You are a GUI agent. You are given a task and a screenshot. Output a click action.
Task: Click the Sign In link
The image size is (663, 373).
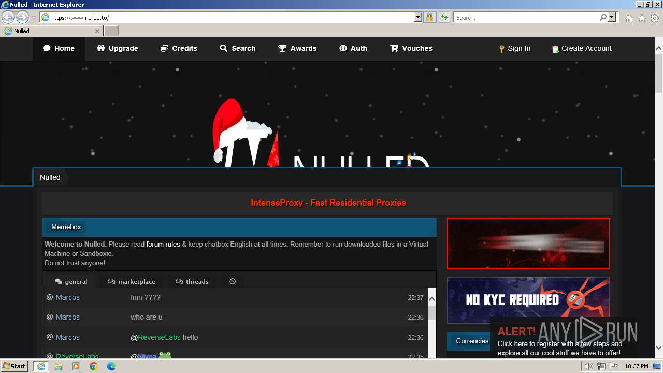[515, 48]
